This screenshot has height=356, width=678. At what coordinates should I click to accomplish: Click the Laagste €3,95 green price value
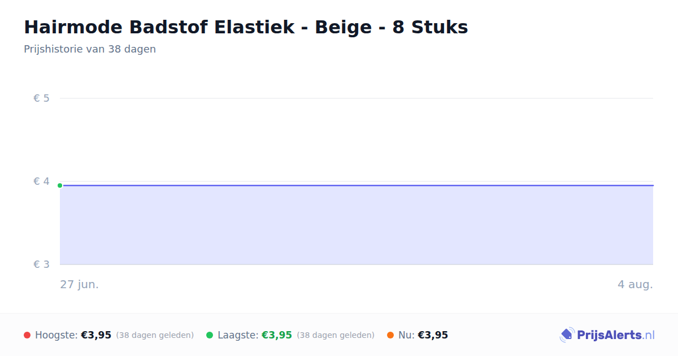[277, 335]
